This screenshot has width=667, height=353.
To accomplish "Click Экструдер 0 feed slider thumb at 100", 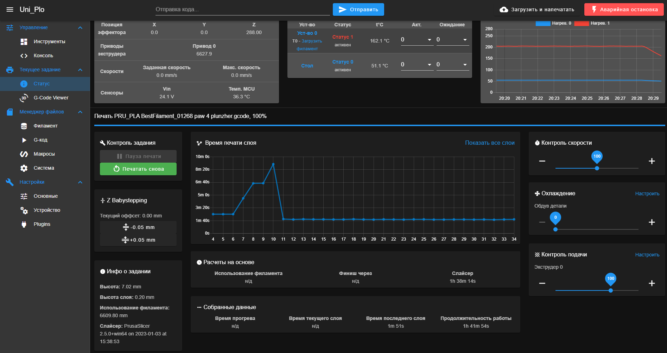I will tap(610, 290).
